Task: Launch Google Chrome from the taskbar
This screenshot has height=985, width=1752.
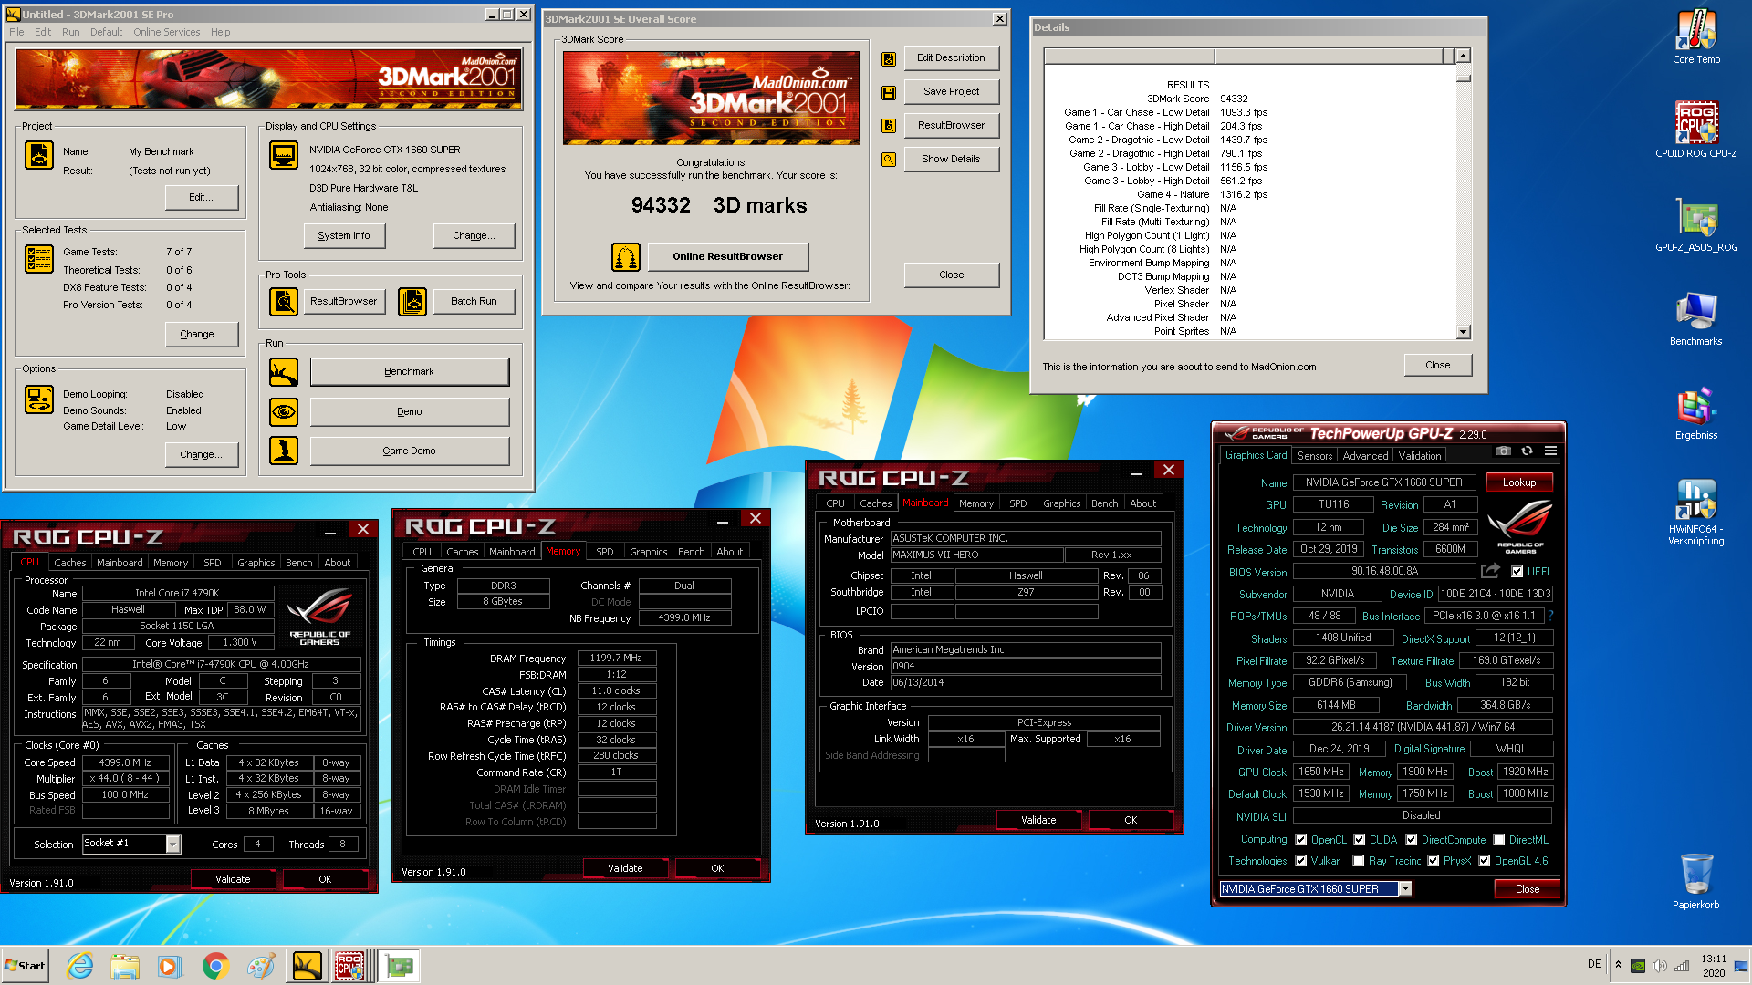Action: (x=215, y=966)
